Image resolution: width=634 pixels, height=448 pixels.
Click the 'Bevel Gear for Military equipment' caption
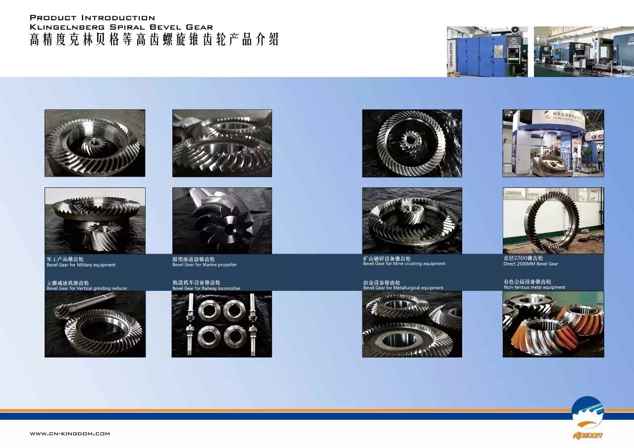81,265
